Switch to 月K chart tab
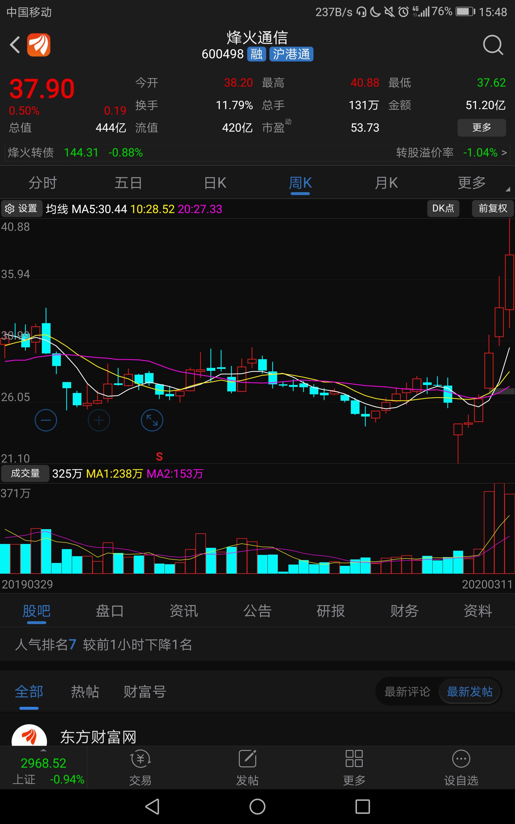The width and height of the screenshot is (515, 824). tap(386, 183)
